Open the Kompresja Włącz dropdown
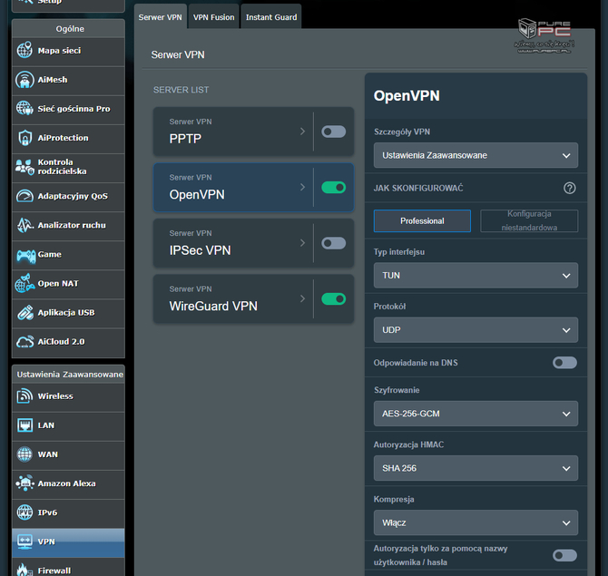This screenshot has width=608, height=576. pyautogui.click(x=476, y=522)
